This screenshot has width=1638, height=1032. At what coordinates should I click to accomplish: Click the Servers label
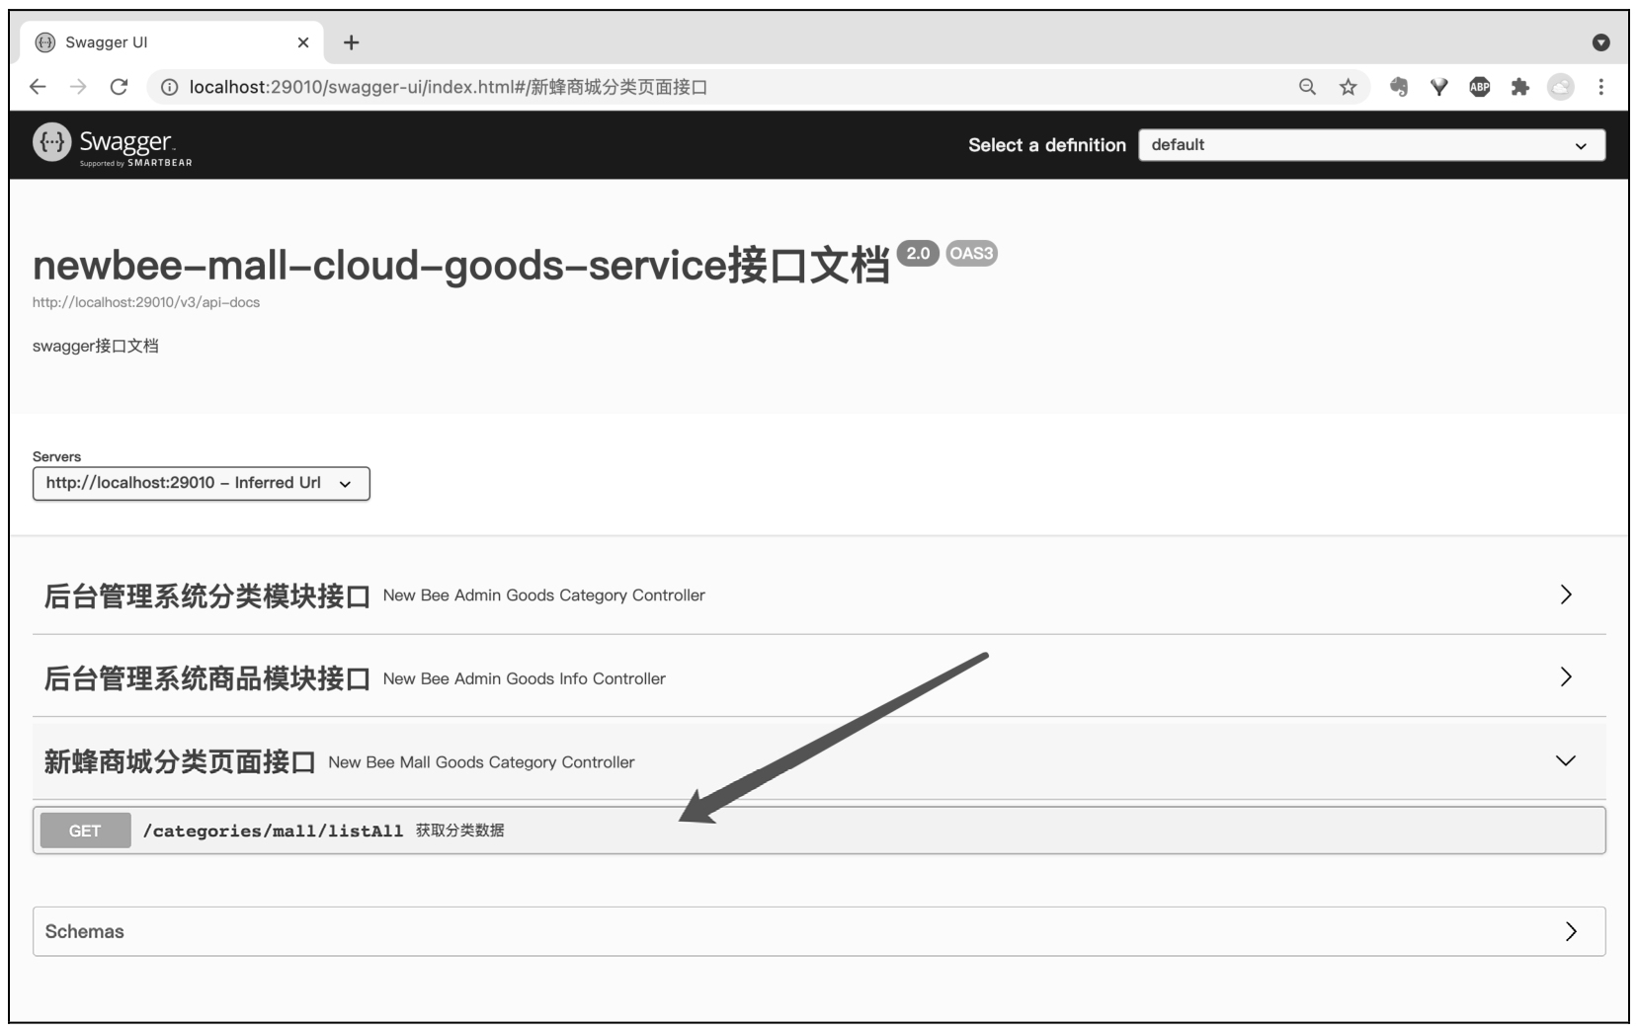56,456
